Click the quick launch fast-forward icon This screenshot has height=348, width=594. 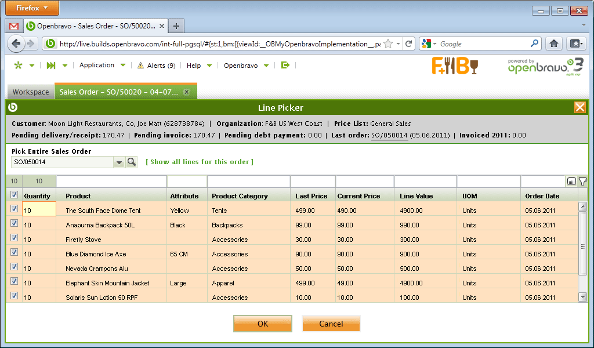click(x=51, y=66)
